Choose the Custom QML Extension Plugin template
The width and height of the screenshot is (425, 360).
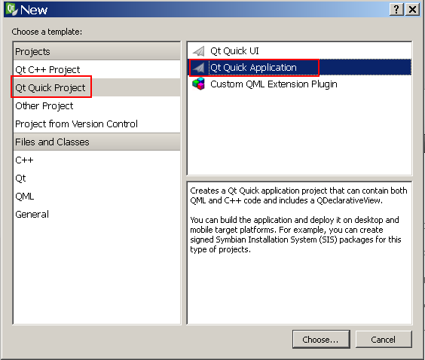coord(299,84)
